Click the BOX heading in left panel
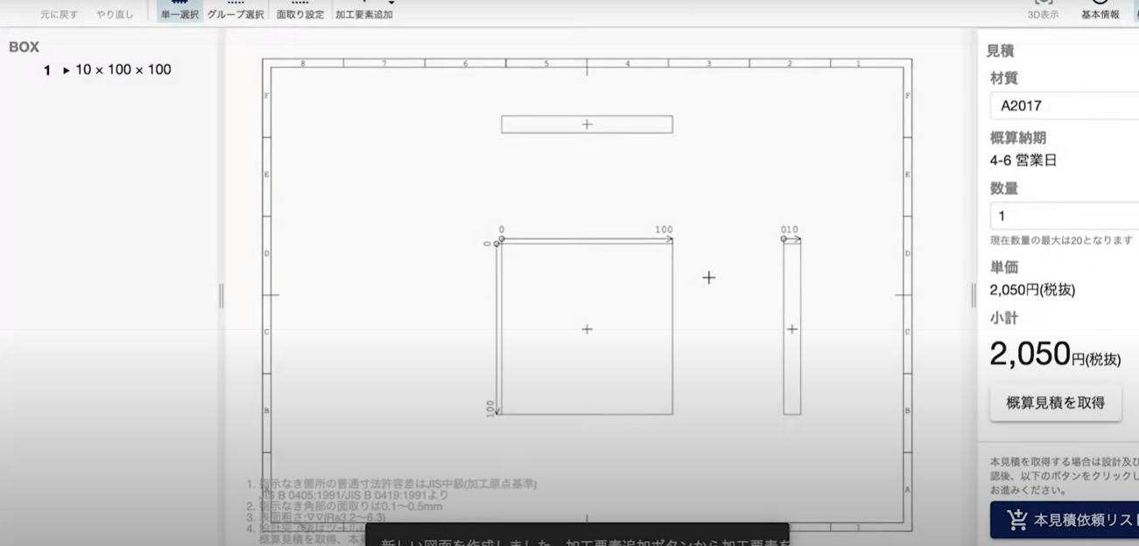 (x=25, y=47)
